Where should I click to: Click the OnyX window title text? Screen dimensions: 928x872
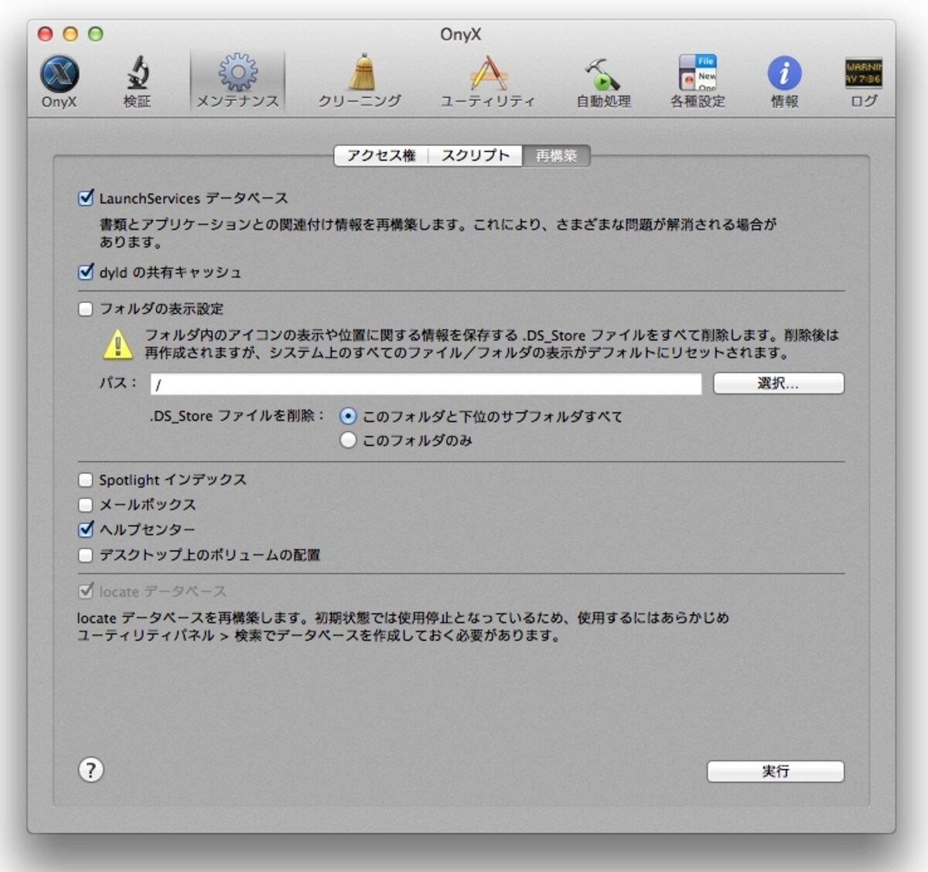pos(461,35)
